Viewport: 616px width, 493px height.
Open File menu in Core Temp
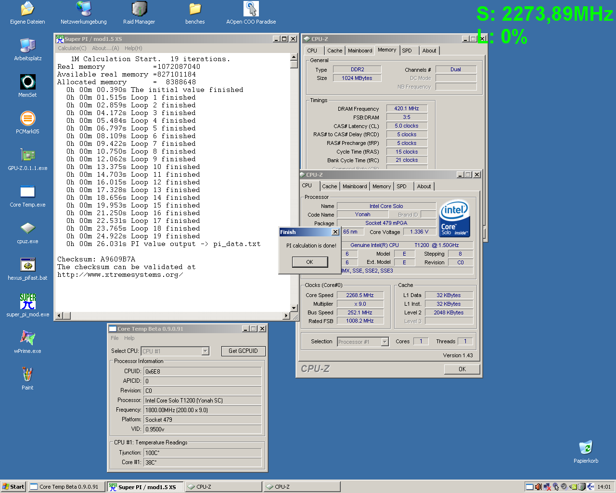(115, 338)
